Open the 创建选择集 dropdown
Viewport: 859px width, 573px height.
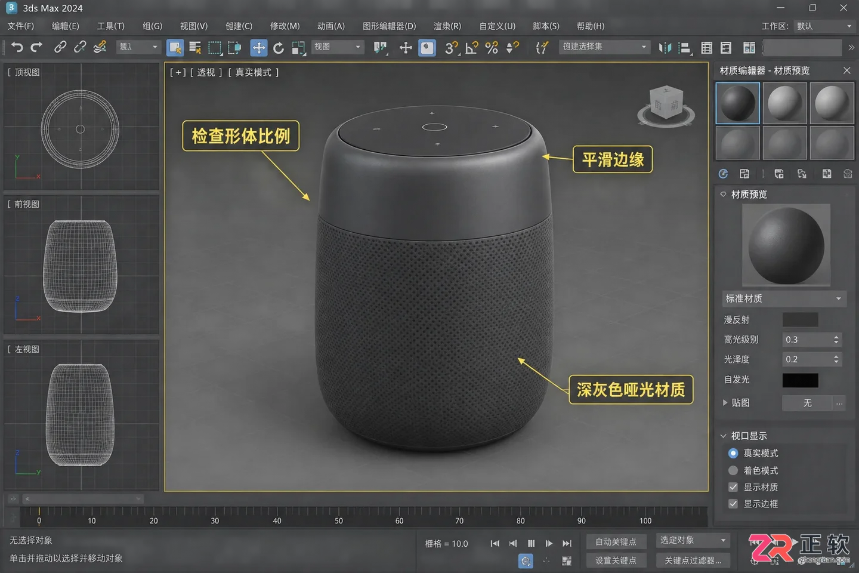click(x=604, y=47)
